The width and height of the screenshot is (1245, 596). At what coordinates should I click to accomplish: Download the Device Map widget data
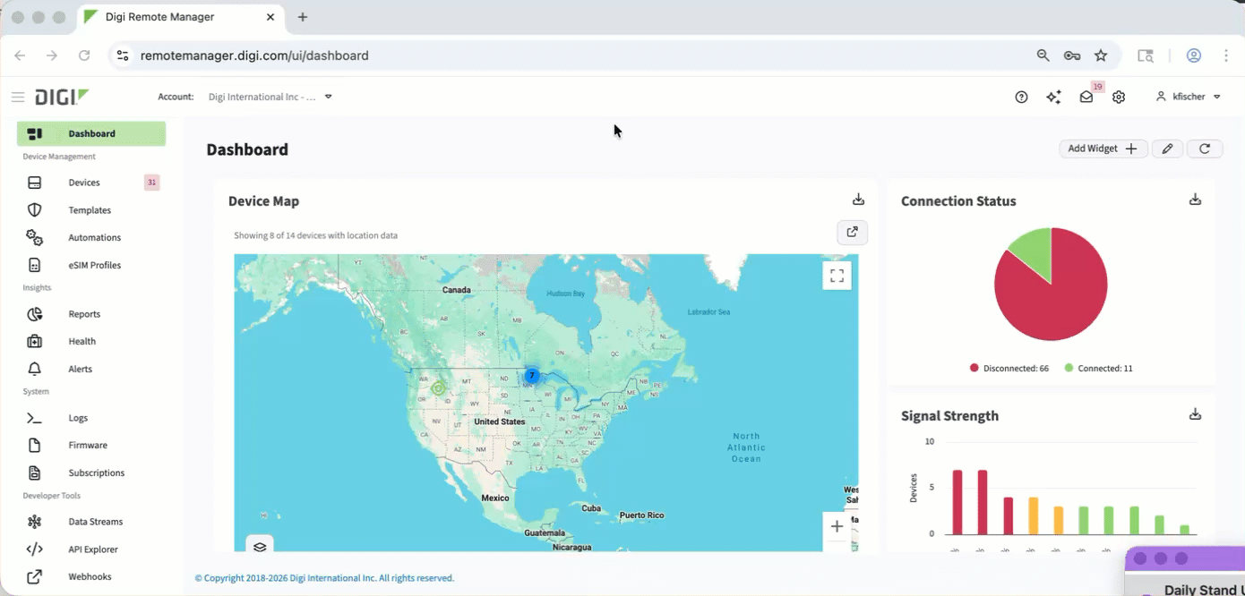click(x=858, y=200)
